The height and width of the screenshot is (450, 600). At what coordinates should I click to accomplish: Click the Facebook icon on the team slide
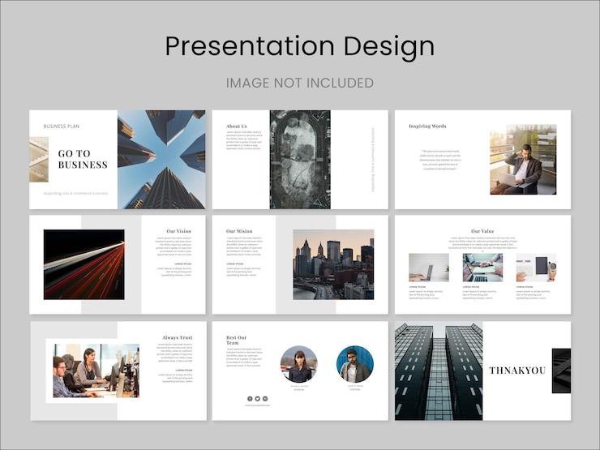(x=250, y=399)
